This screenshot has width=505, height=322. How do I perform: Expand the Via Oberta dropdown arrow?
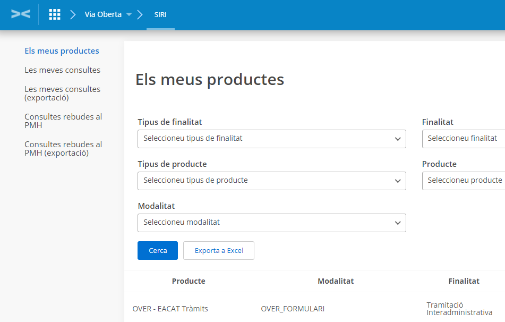coord(129,15)
